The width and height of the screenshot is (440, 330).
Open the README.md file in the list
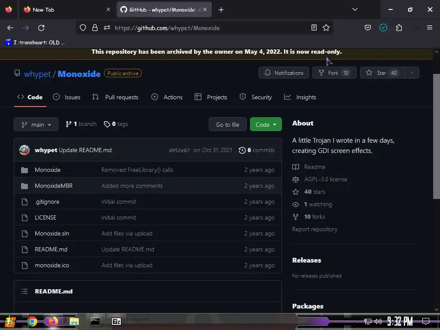51,249
